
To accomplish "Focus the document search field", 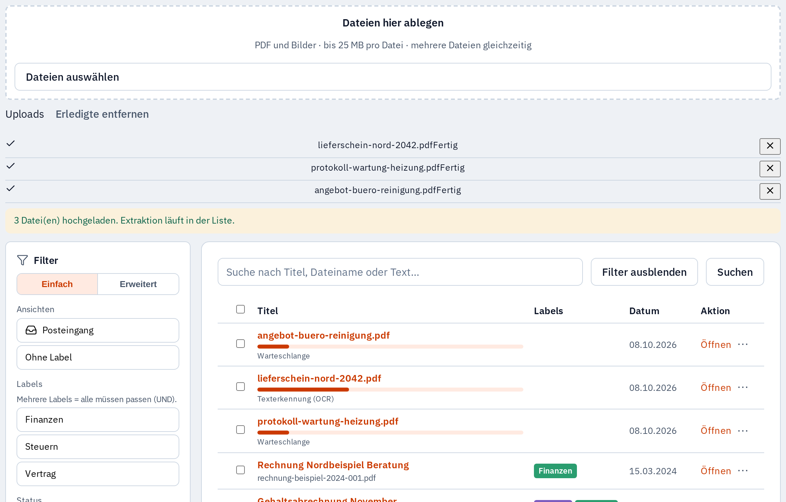I will [400, 272].
